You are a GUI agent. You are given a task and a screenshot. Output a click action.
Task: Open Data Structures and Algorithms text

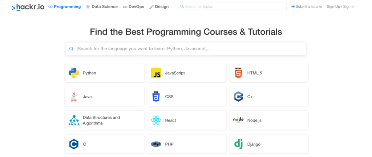(101, 120)
